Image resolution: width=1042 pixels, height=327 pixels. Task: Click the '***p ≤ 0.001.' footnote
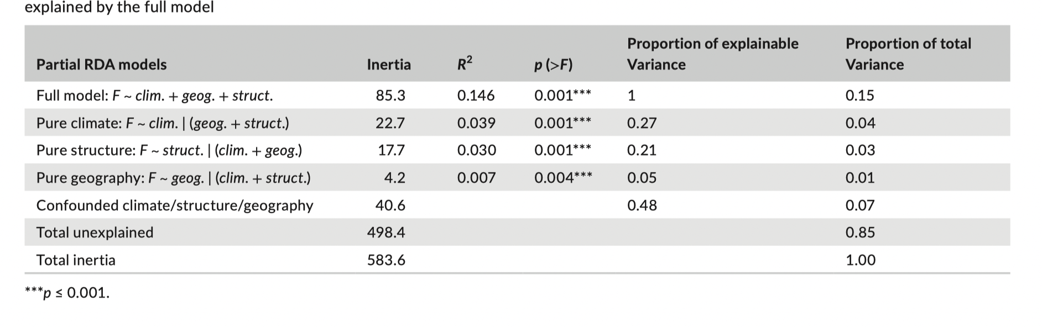(x=67, y=293)
